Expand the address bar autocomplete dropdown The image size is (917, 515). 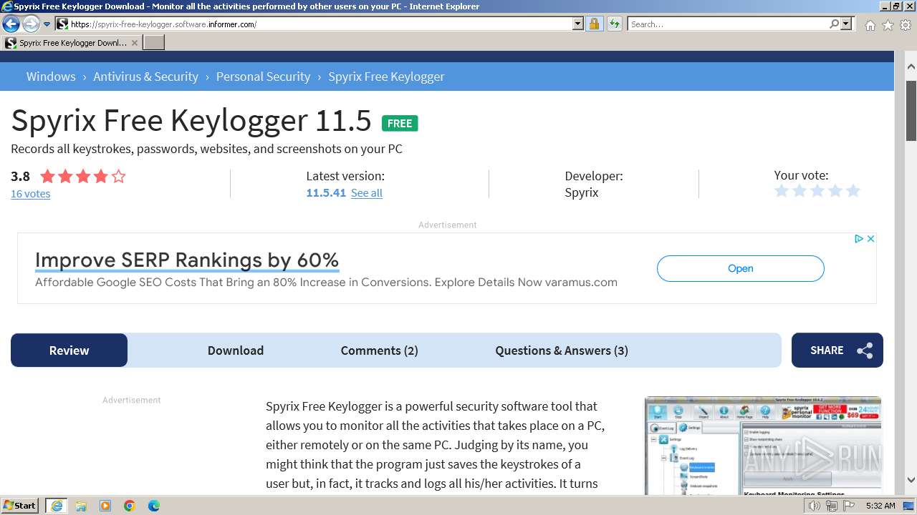(x=578, y=24)
